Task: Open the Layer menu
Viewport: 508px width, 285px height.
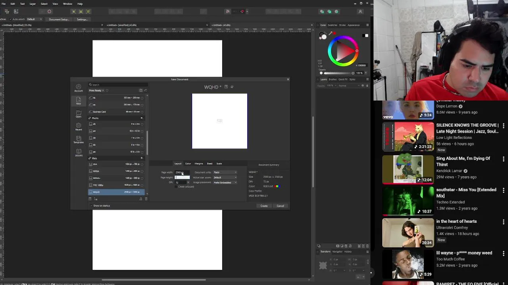Action: 33,4
